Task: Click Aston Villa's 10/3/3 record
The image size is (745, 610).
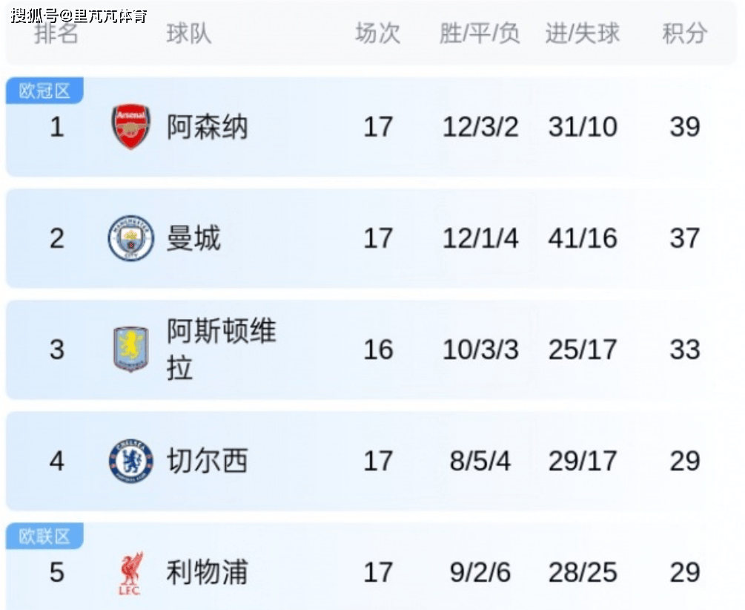Action: pos(480,350)
